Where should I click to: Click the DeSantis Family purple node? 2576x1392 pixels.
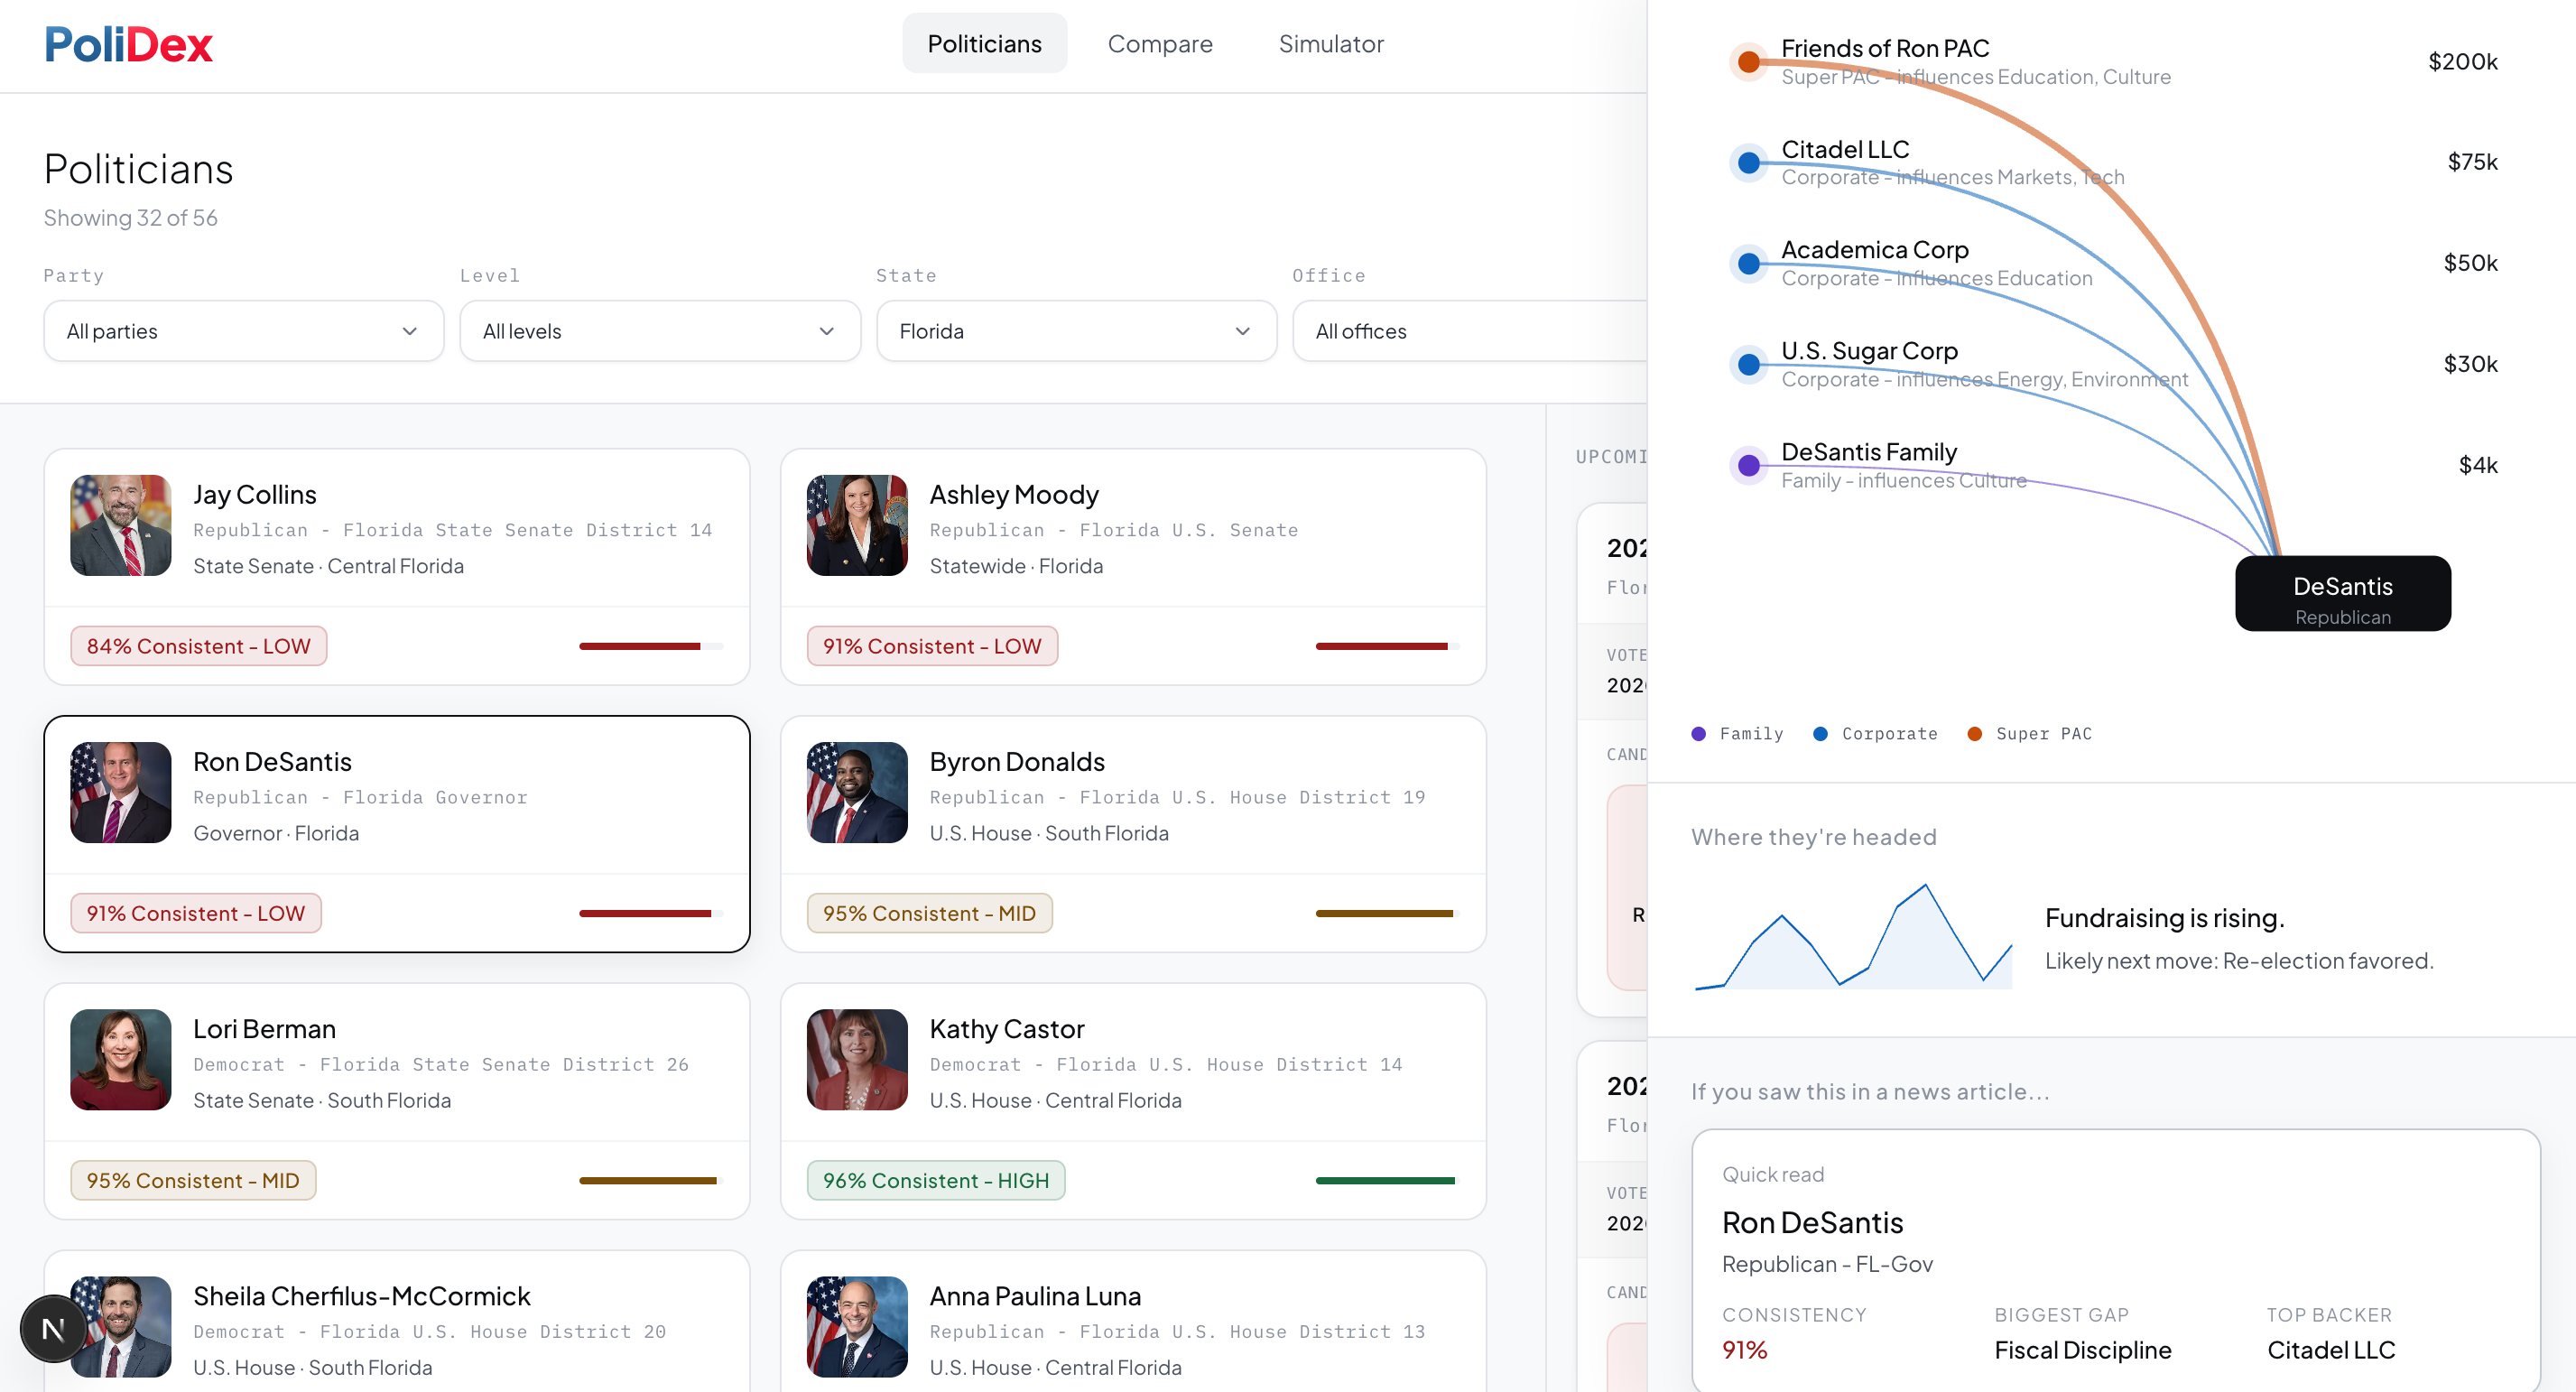coord(1748,465)
